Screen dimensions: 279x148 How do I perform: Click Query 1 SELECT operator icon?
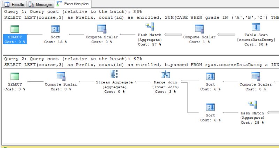15,29
